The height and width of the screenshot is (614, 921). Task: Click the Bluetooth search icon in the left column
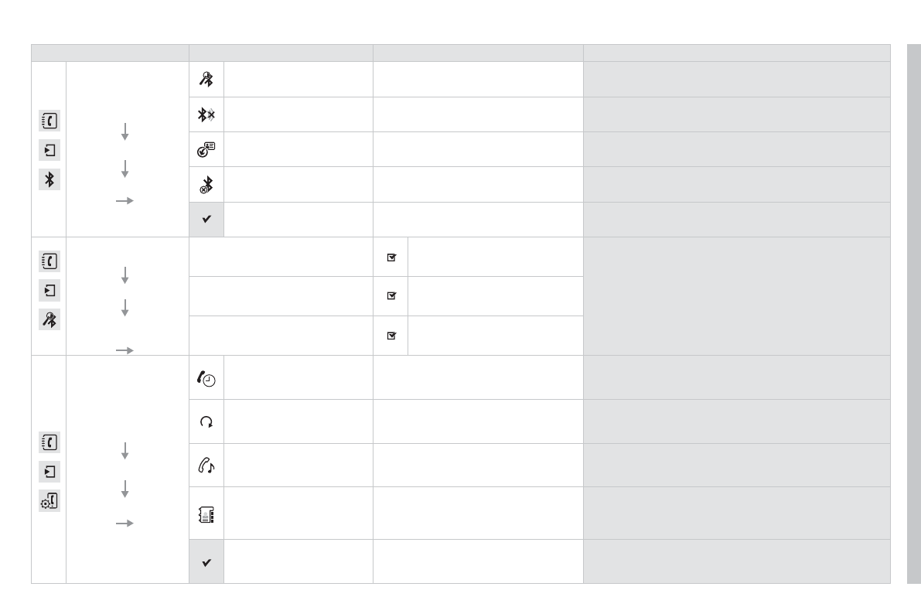coord(49,319)
